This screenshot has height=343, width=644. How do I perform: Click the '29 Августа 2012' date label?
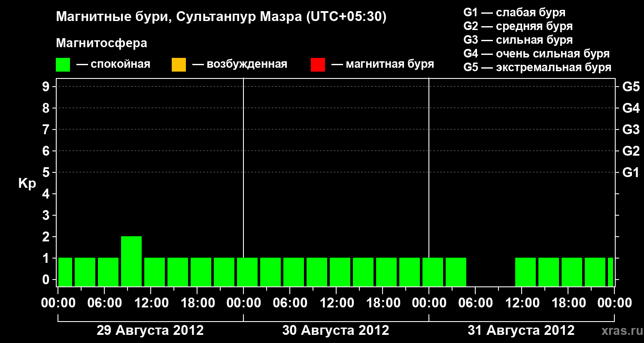tap(150, 331)
